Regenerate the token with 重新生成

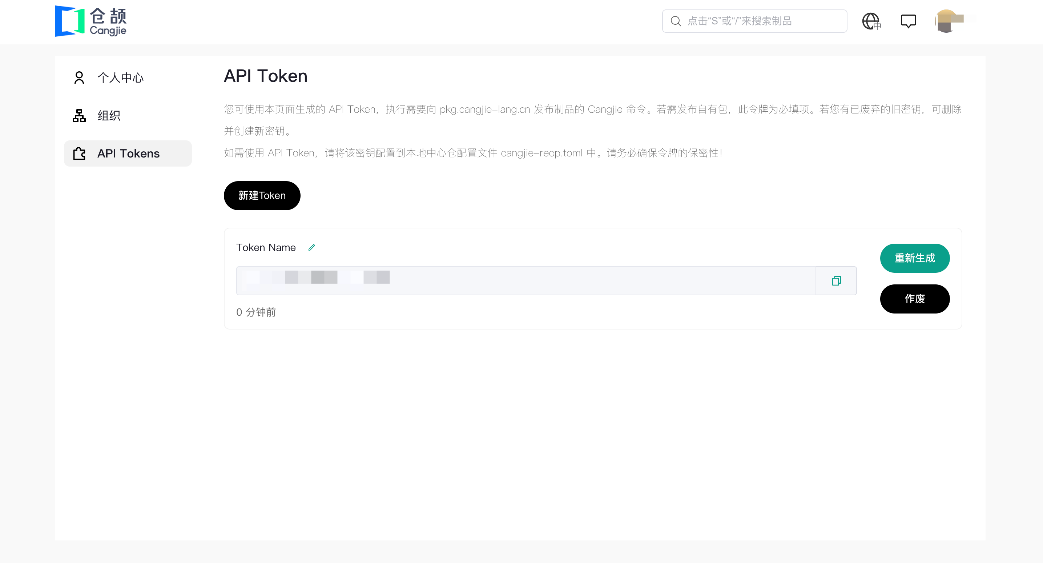[915, 258]
